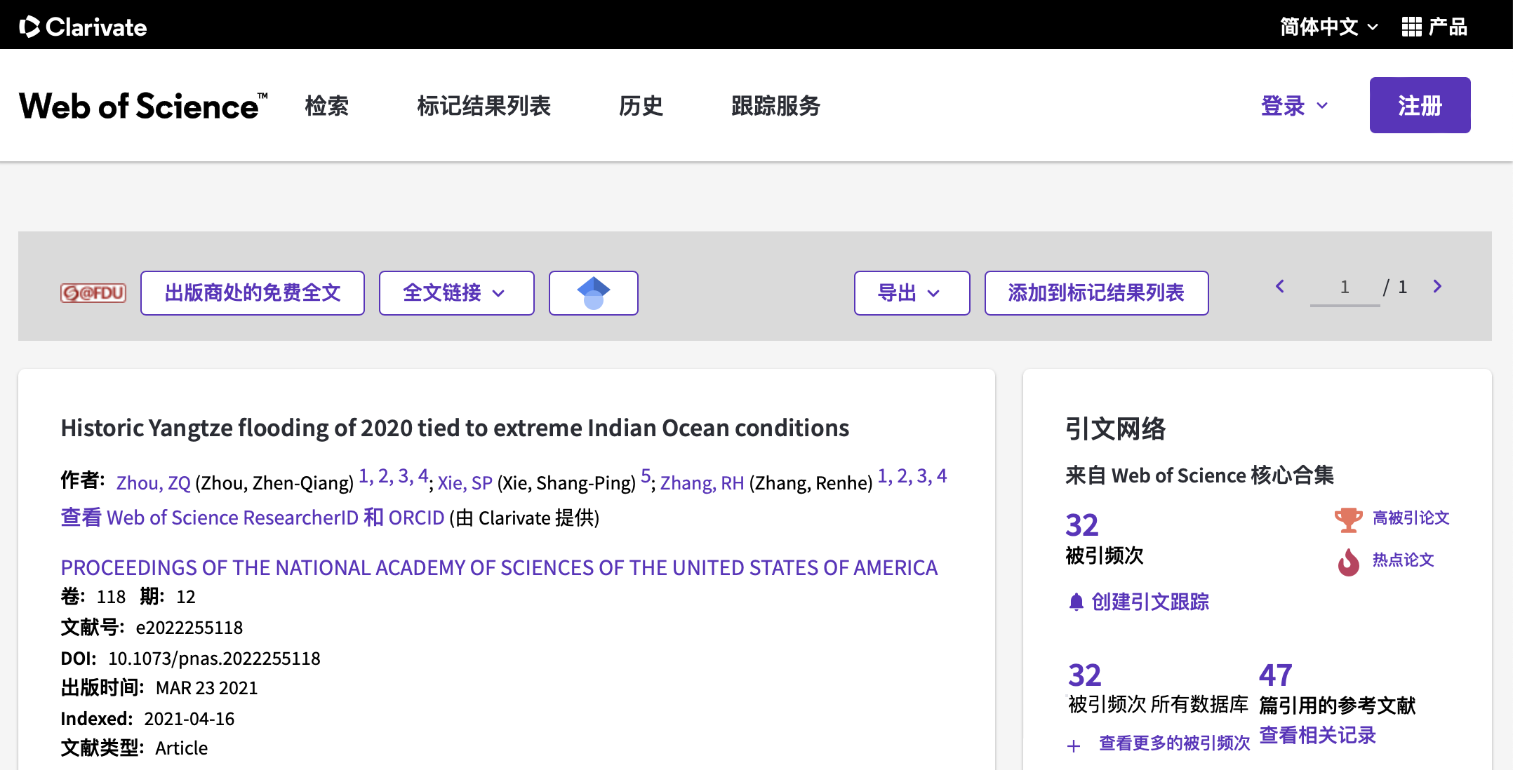Open author link Zhou, ZQ
This screenshot has width=1513, height=770.
coord(153,483)
